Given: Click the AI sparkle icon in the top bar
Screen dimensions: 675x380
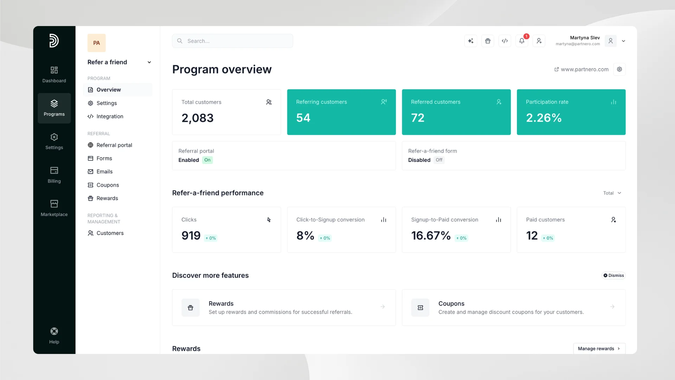Looking at the screenshot, I should pyautogui.click(x=471, y=41).
